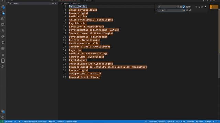Screen dimensions: 220x123
Task: Open the Source Control view
Action: coord(3,13)
